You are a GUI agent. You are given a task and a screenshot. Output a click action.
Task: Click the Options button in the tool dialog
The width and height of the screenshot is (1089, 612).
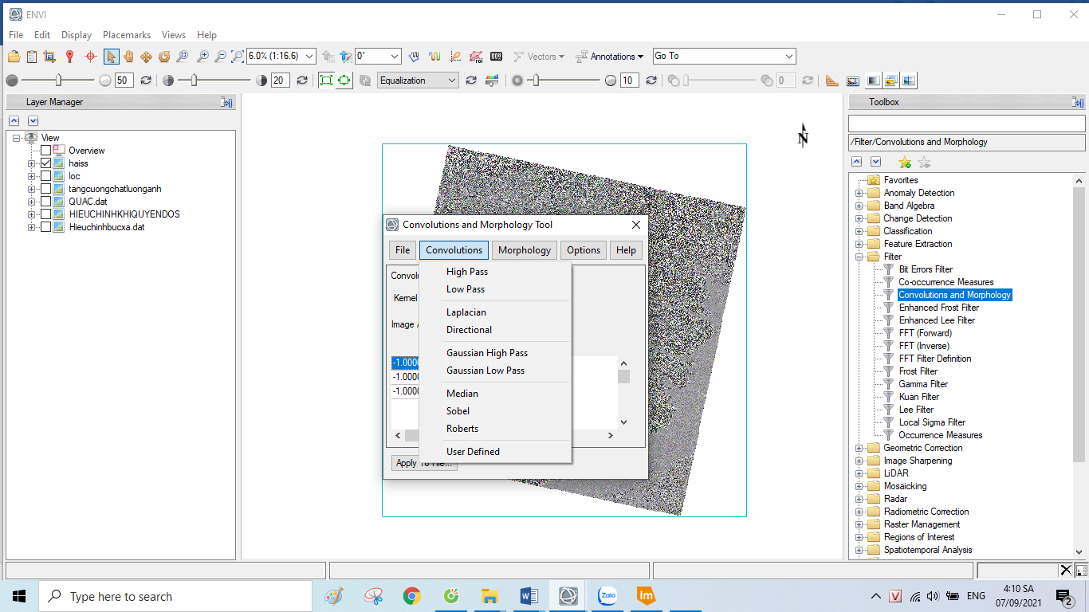point(584,250)
